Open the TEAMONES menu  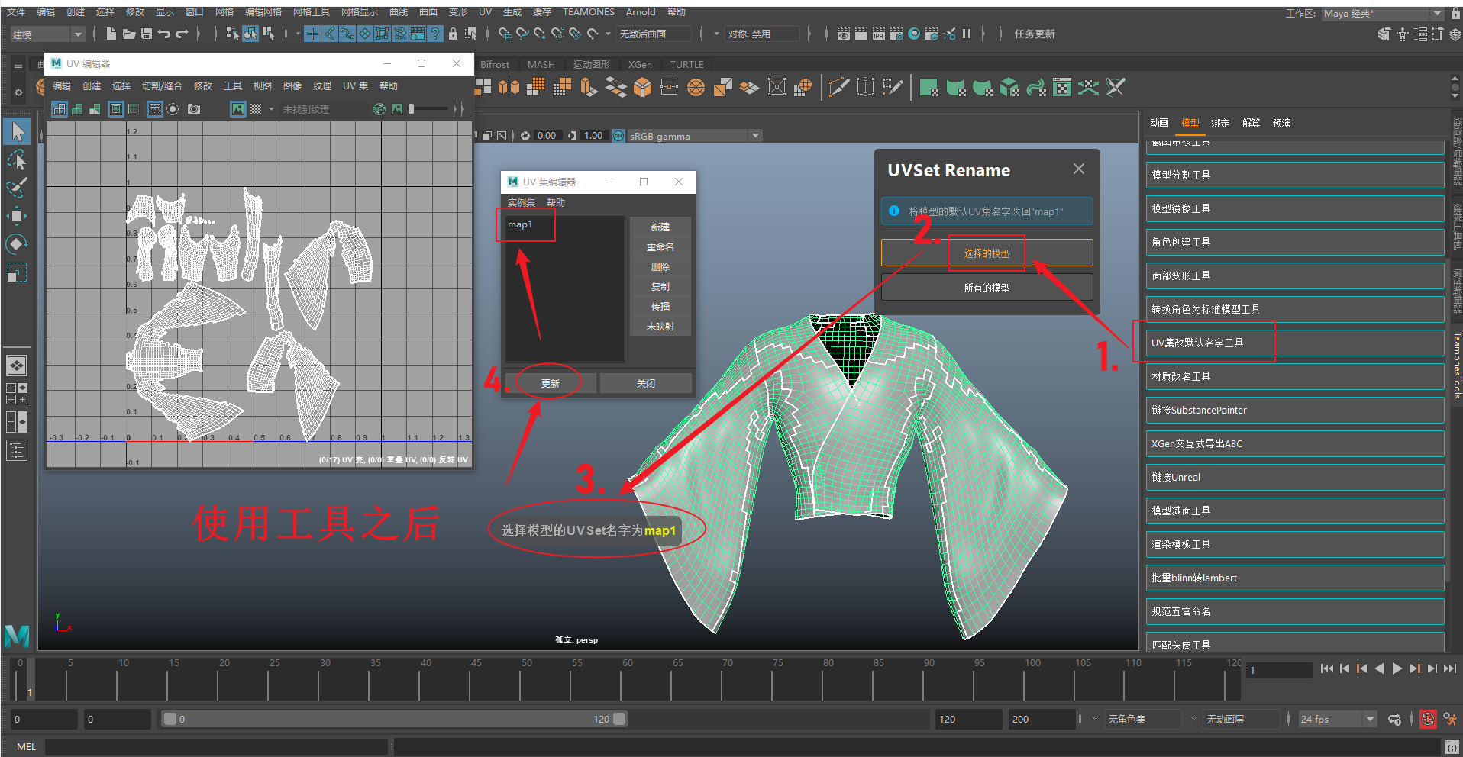(x=588, y=12)
